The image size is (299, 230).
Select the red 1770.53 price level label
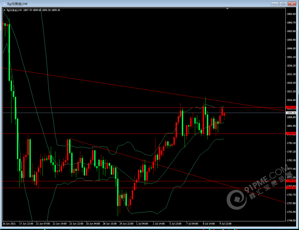[291, 181]
